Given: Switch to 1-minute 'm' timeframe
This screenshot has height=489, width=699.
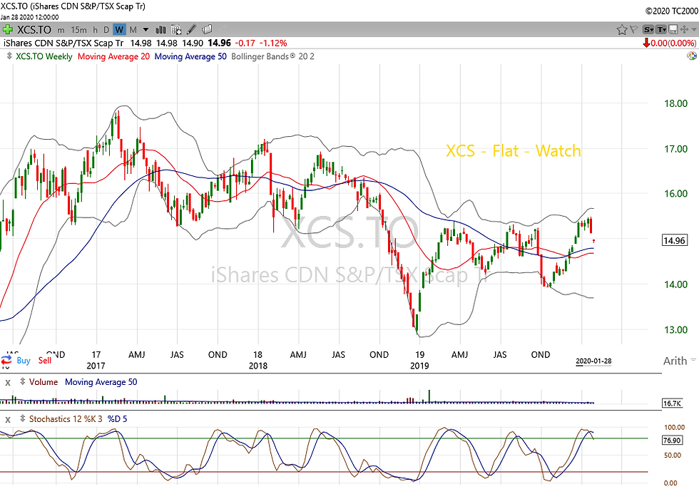Looking at the screenshot, I should [61, 30].
